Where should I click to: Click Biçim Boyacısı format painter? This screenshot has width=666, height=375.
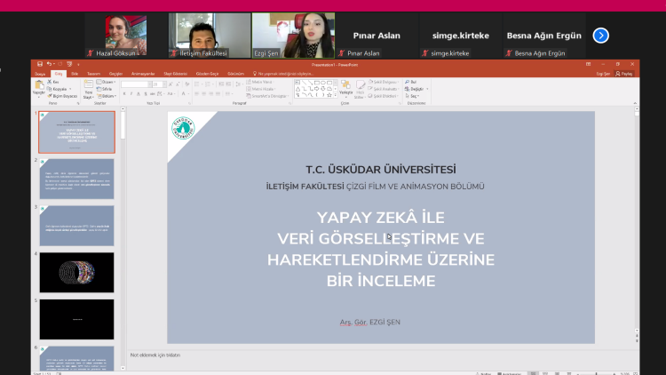62,96
